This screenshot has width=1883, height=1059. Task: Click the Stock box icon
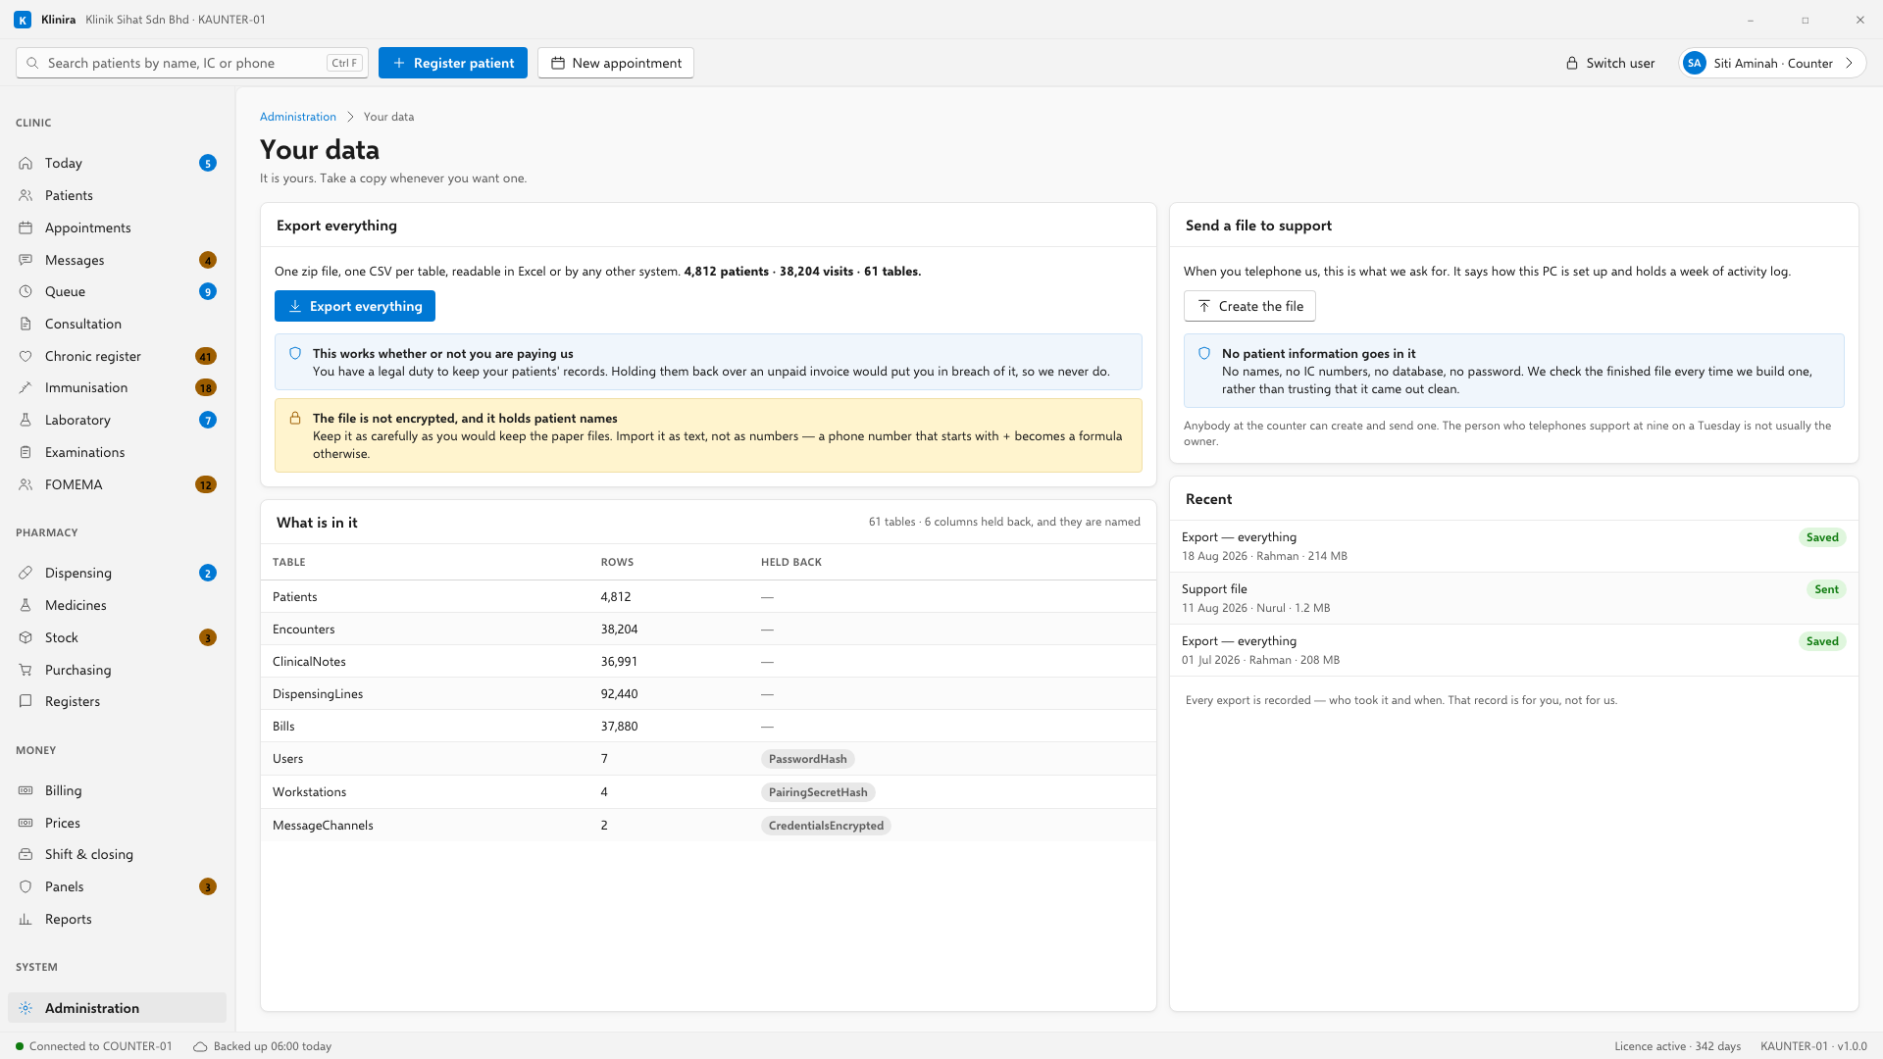point(25,637)
